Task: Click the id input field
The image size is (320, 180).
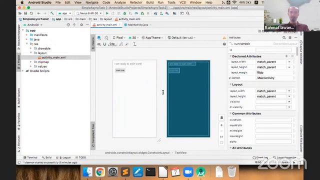Action: (x=273, y=50)
